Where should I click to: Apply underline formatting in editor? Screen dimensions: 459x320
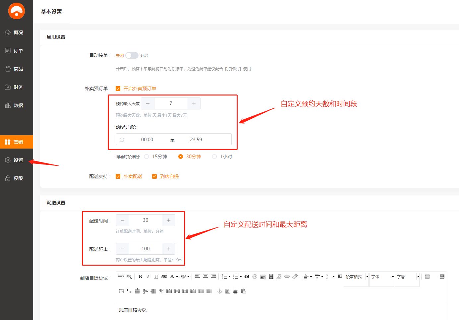tap(156, 277)
